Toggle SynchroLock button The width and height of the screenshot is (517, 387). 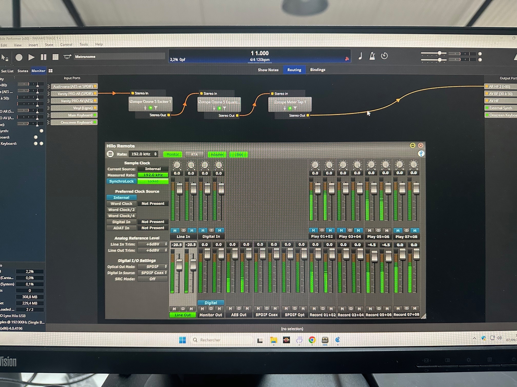(122, 181)
